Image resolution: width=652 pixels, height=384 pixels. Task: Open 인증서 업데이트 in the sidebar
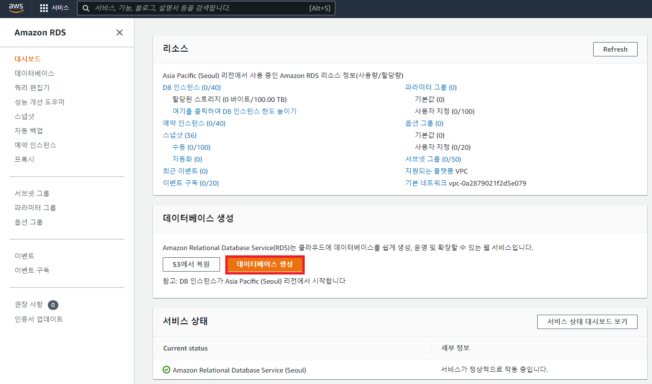39,319
